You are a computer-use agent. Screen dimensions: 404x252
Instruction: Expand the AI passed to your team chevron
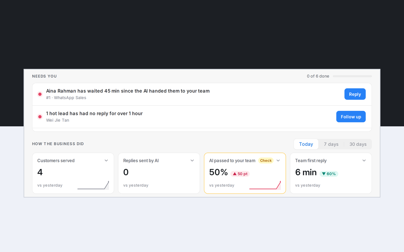point(278,161)
